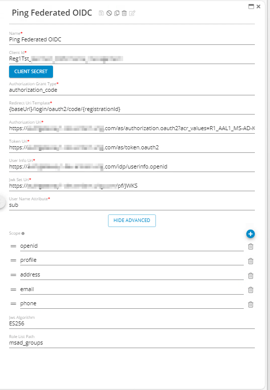The image size is (270, 390).
Task: Click the duplicate copy icon in header
Action: 117,13
